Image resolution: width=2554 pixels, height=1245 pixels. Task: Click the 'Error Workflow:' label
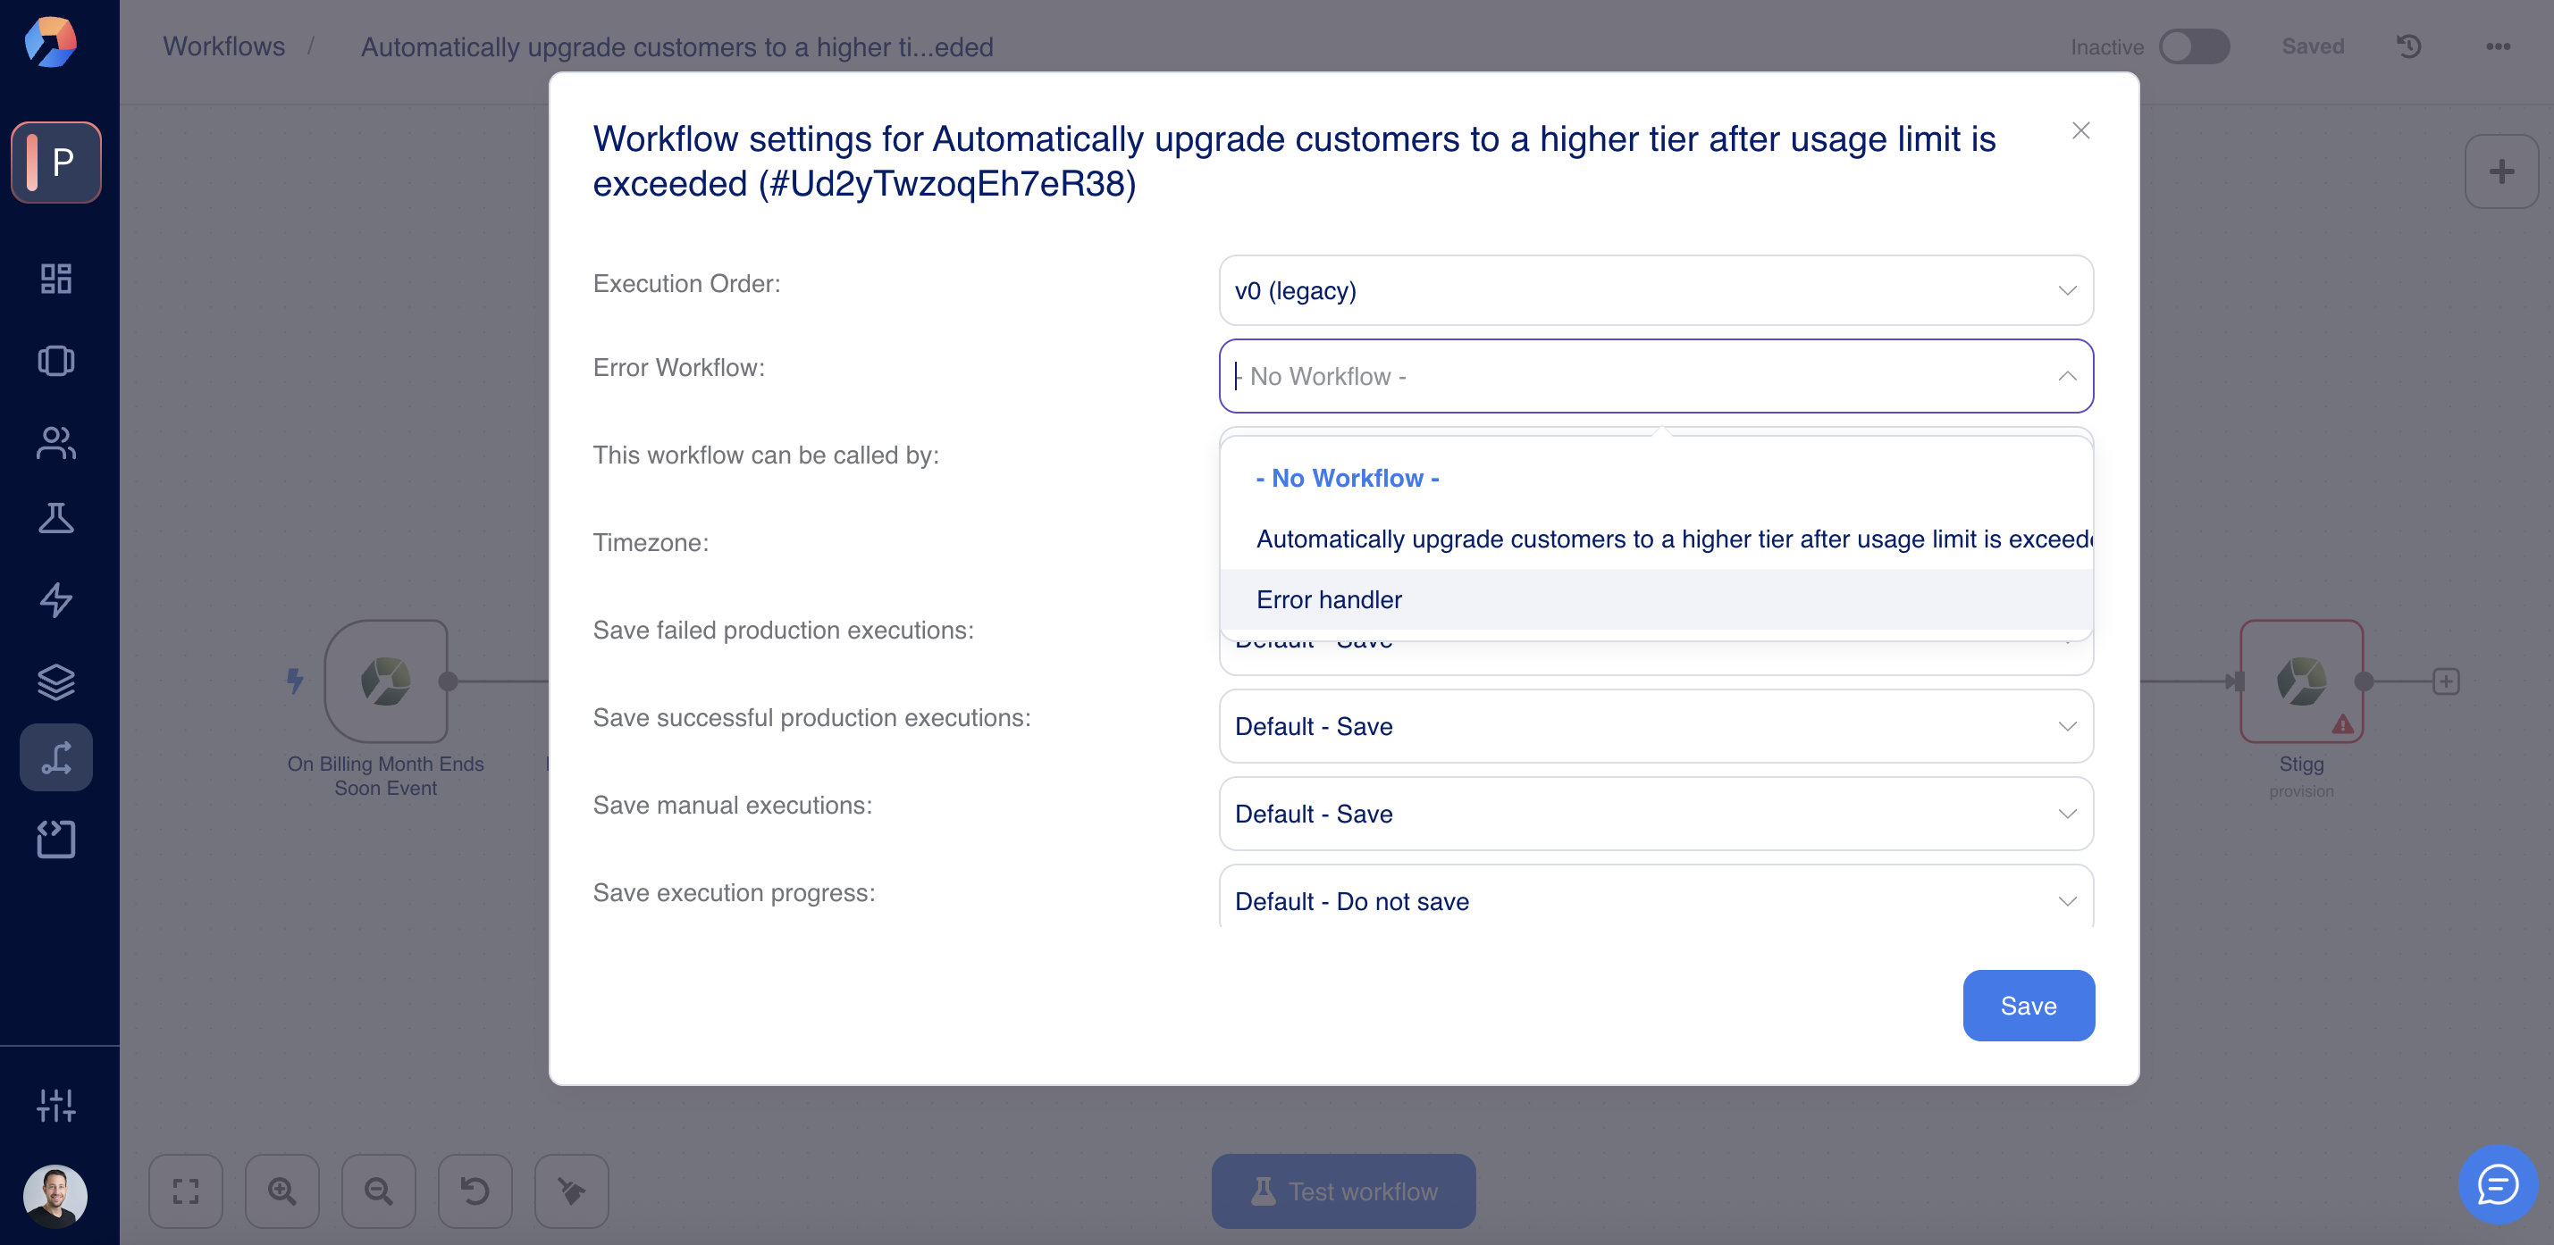point(679,368)
